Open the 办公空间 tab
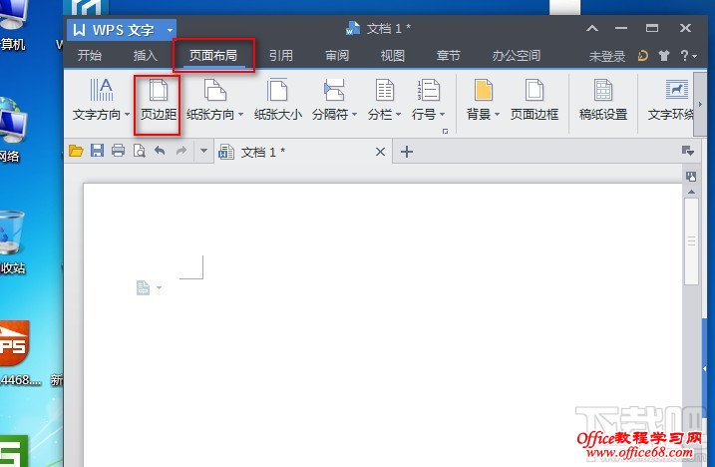The image size is (715, 467). (516, 56)
